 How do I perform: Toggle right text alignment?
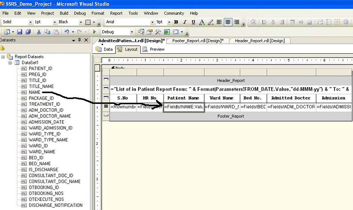[237, 22]
